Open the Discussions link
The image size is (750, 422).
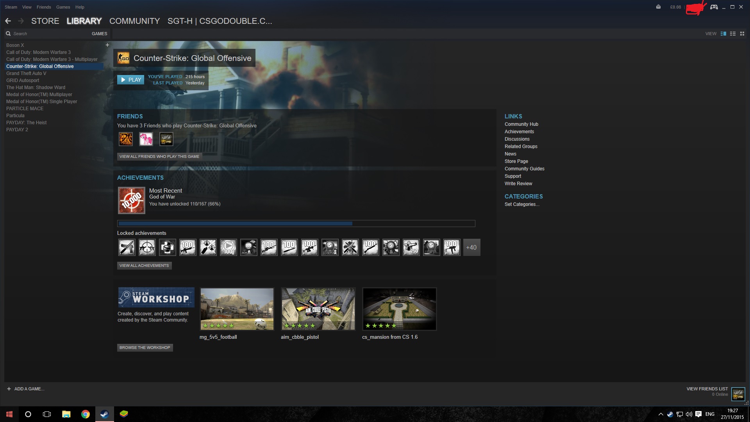[x=517, y=139]
